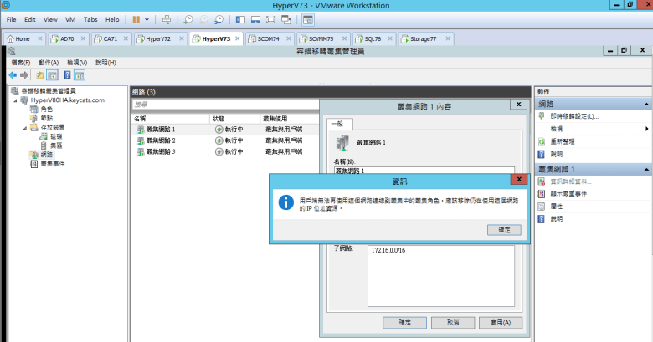This screenshot has height=342, width=653.
Task: Click 取消 in the properties dialog
Action: [x=453, y=322]
